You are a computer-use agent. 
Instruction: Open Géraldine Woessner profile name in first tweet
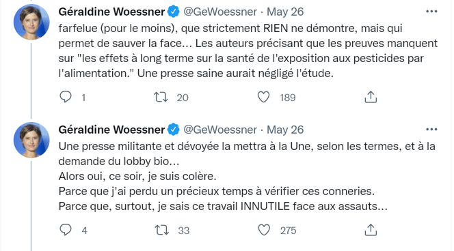click(x=111, y=12)
